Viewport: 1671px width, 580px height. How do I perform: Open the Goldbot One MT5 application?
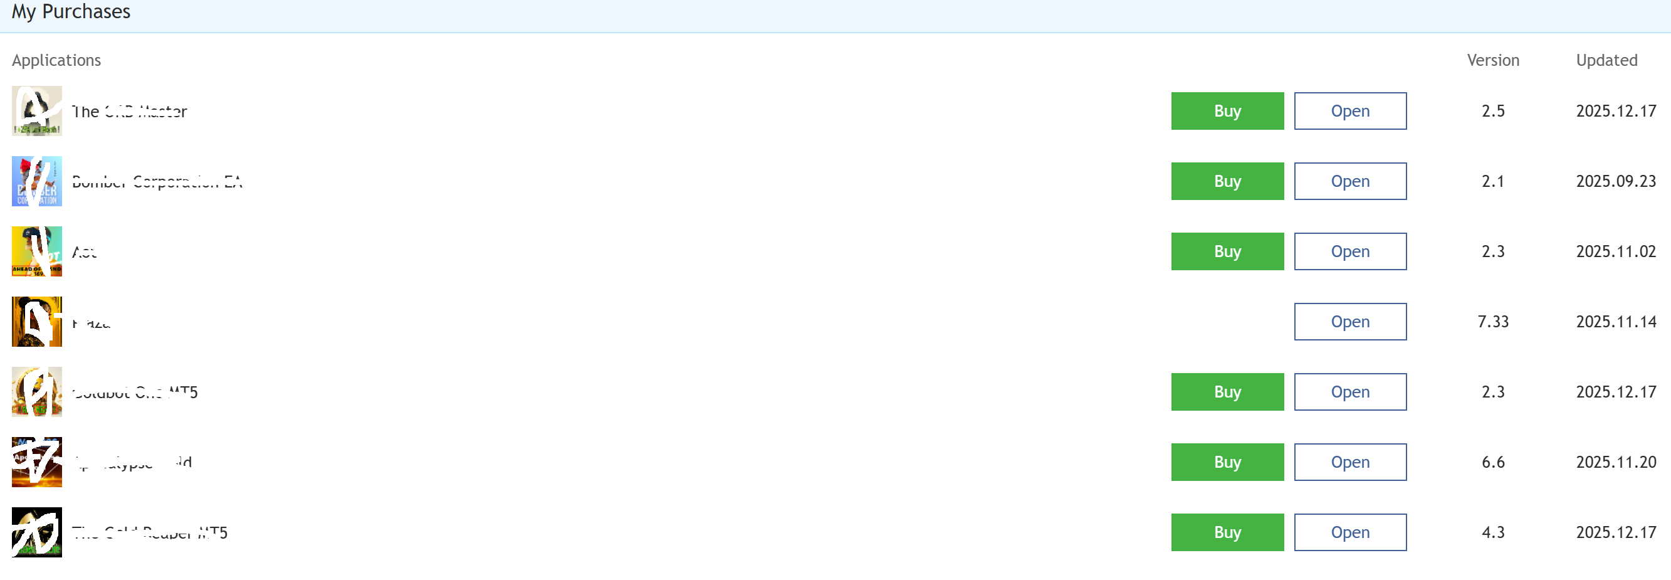pos(1351,392)
